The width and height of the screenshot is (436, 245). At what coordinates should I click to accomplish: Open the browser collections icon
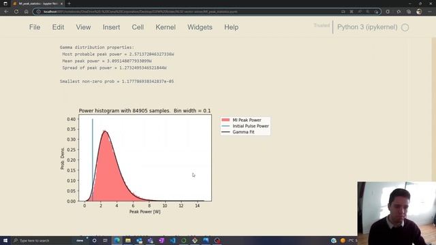coord(409,12)
